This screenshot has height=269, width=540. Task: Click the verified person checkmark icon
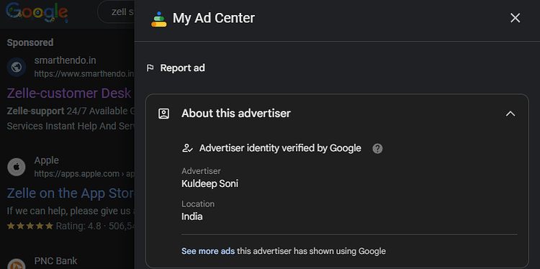pos(187,148)
